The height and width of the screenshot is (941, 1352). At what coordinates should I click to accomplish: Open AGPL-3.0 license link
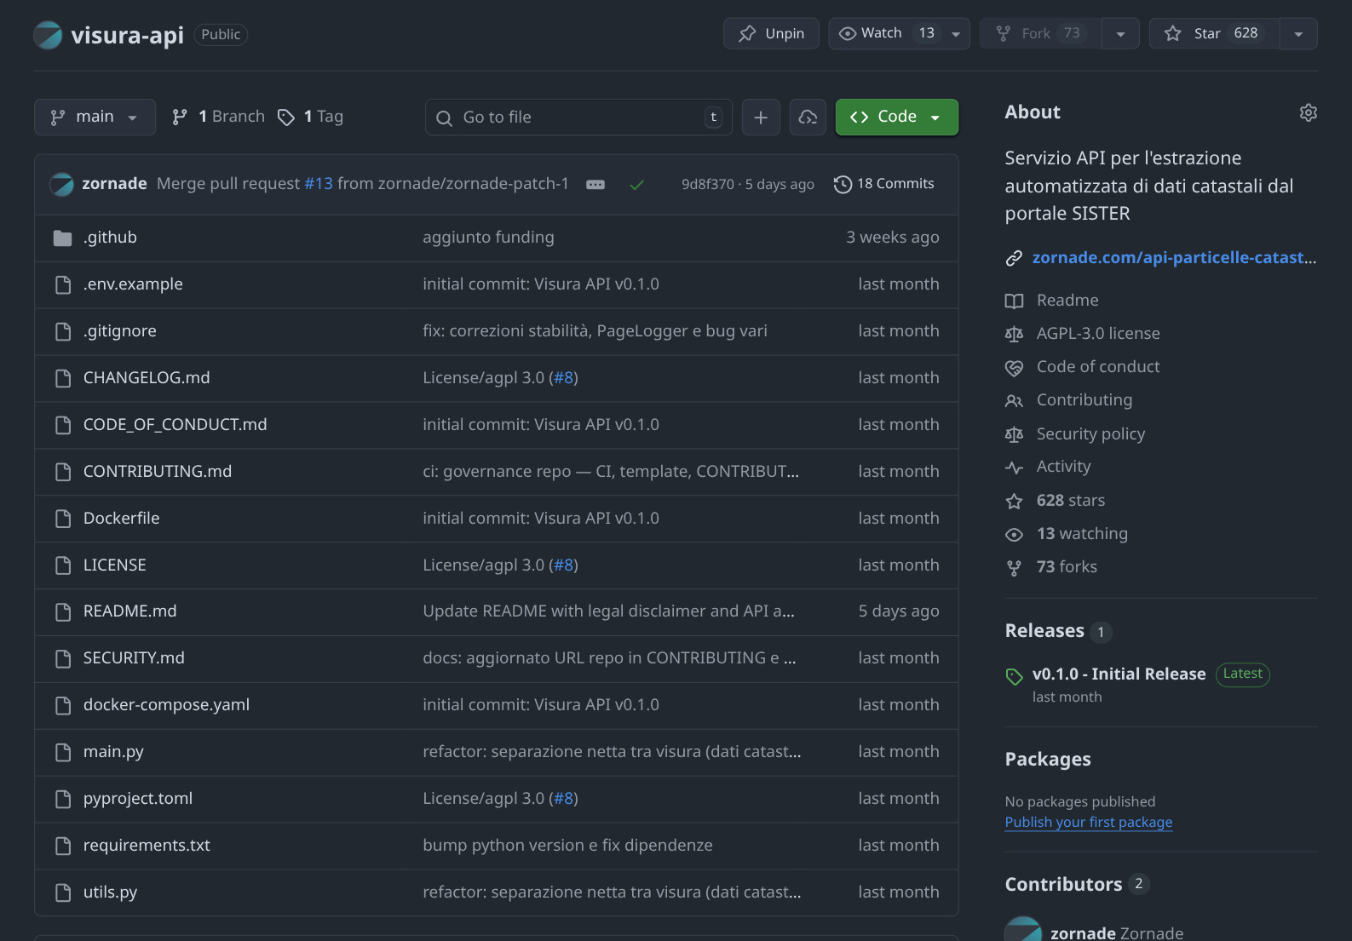tap(1098, 334)
